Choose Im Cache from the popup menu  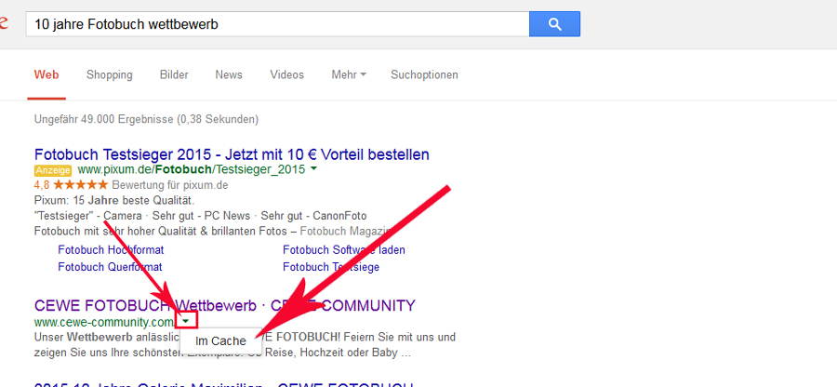pyautogui.click(x=221, y=341)
